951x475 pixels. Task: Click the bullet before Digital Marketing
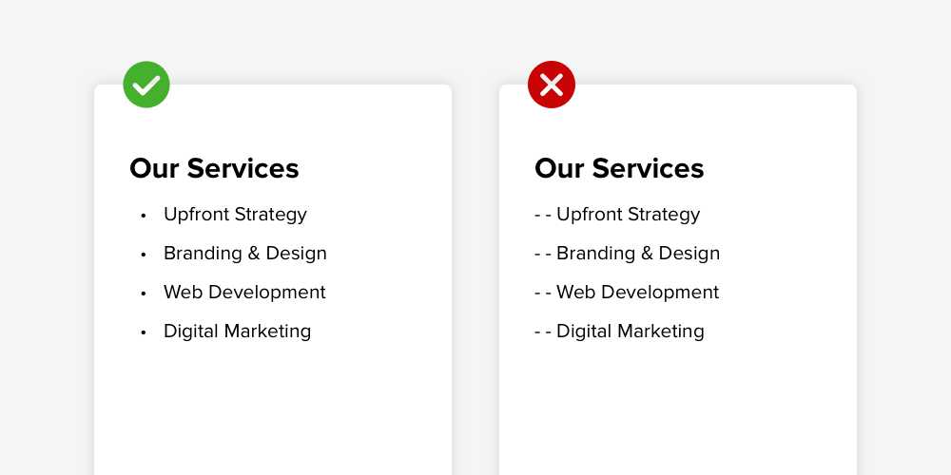coord(144,332)
